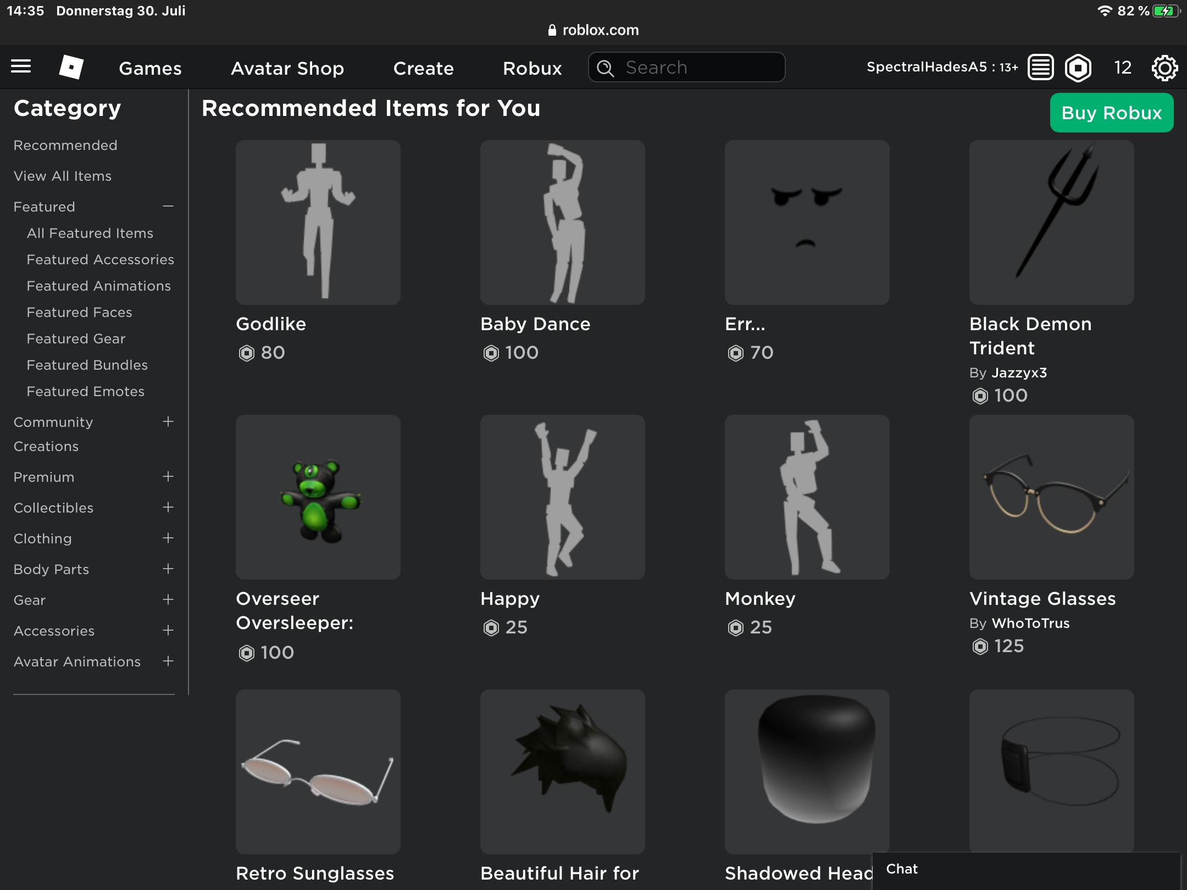Expand the Community Creations category
Viewport: 1187px width, 890px height.
tap(167, 421)
